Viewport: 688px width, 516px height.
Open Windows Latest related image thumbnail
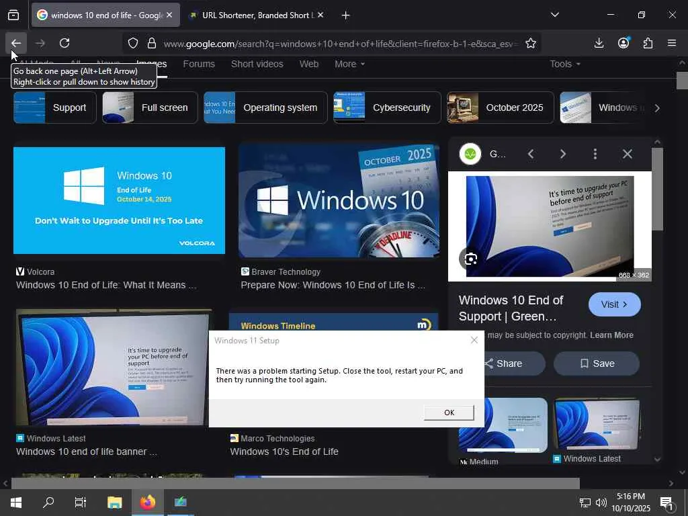click(597, 424)
